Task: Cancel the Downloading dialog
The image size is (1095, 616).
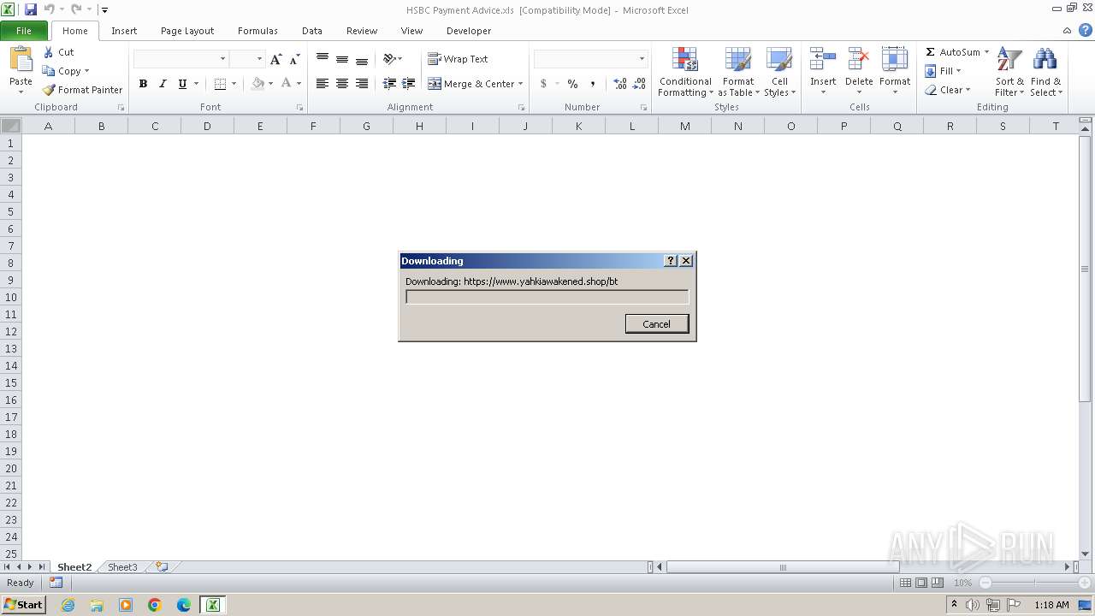Action: coord(656,323)
